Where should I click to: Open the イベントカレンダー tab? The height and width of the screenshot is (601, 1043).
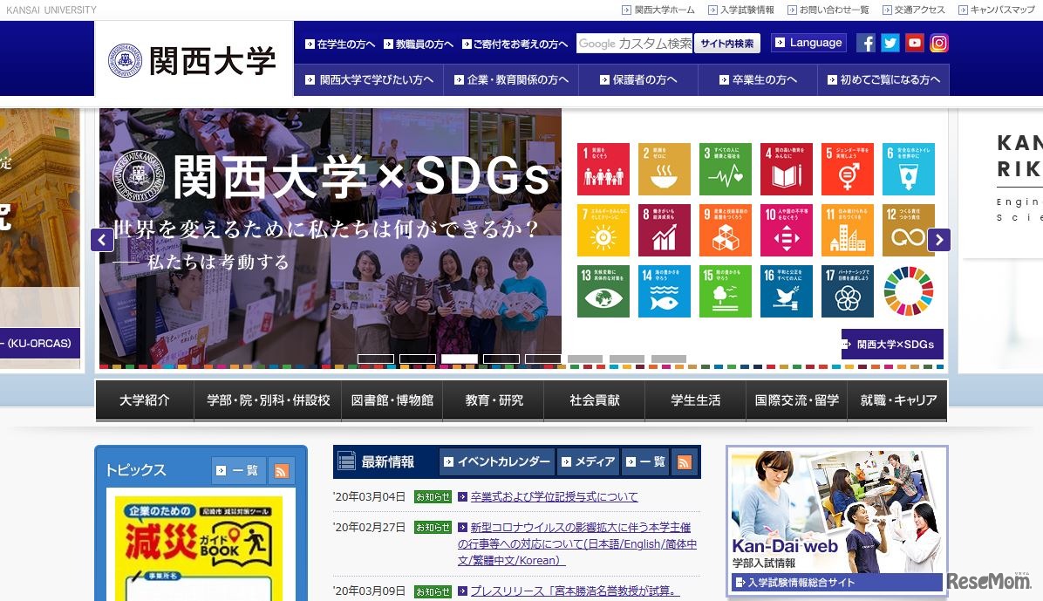(498, 462)
